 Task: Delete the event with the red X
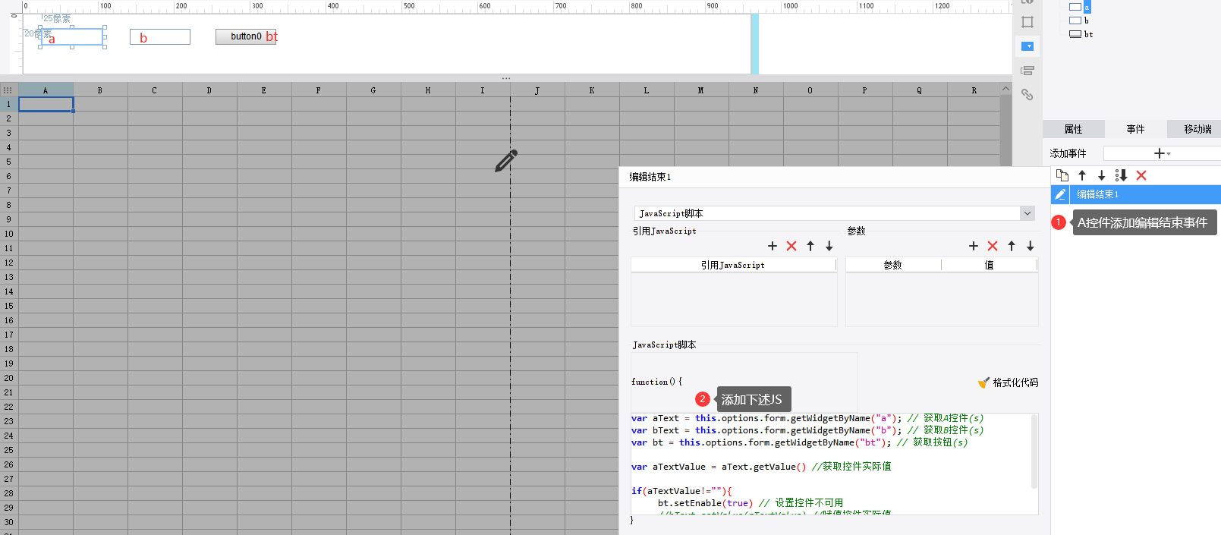(x=1141, y=175)
